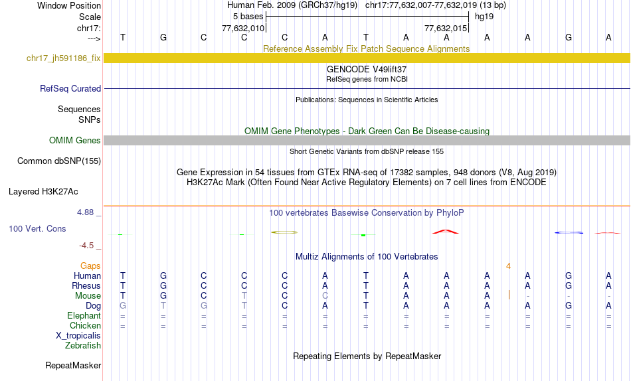Click the Common dbSNP(155) track label
Image resolution: width=631 pixels, height=381 pixels.
[x=58, y=161]
